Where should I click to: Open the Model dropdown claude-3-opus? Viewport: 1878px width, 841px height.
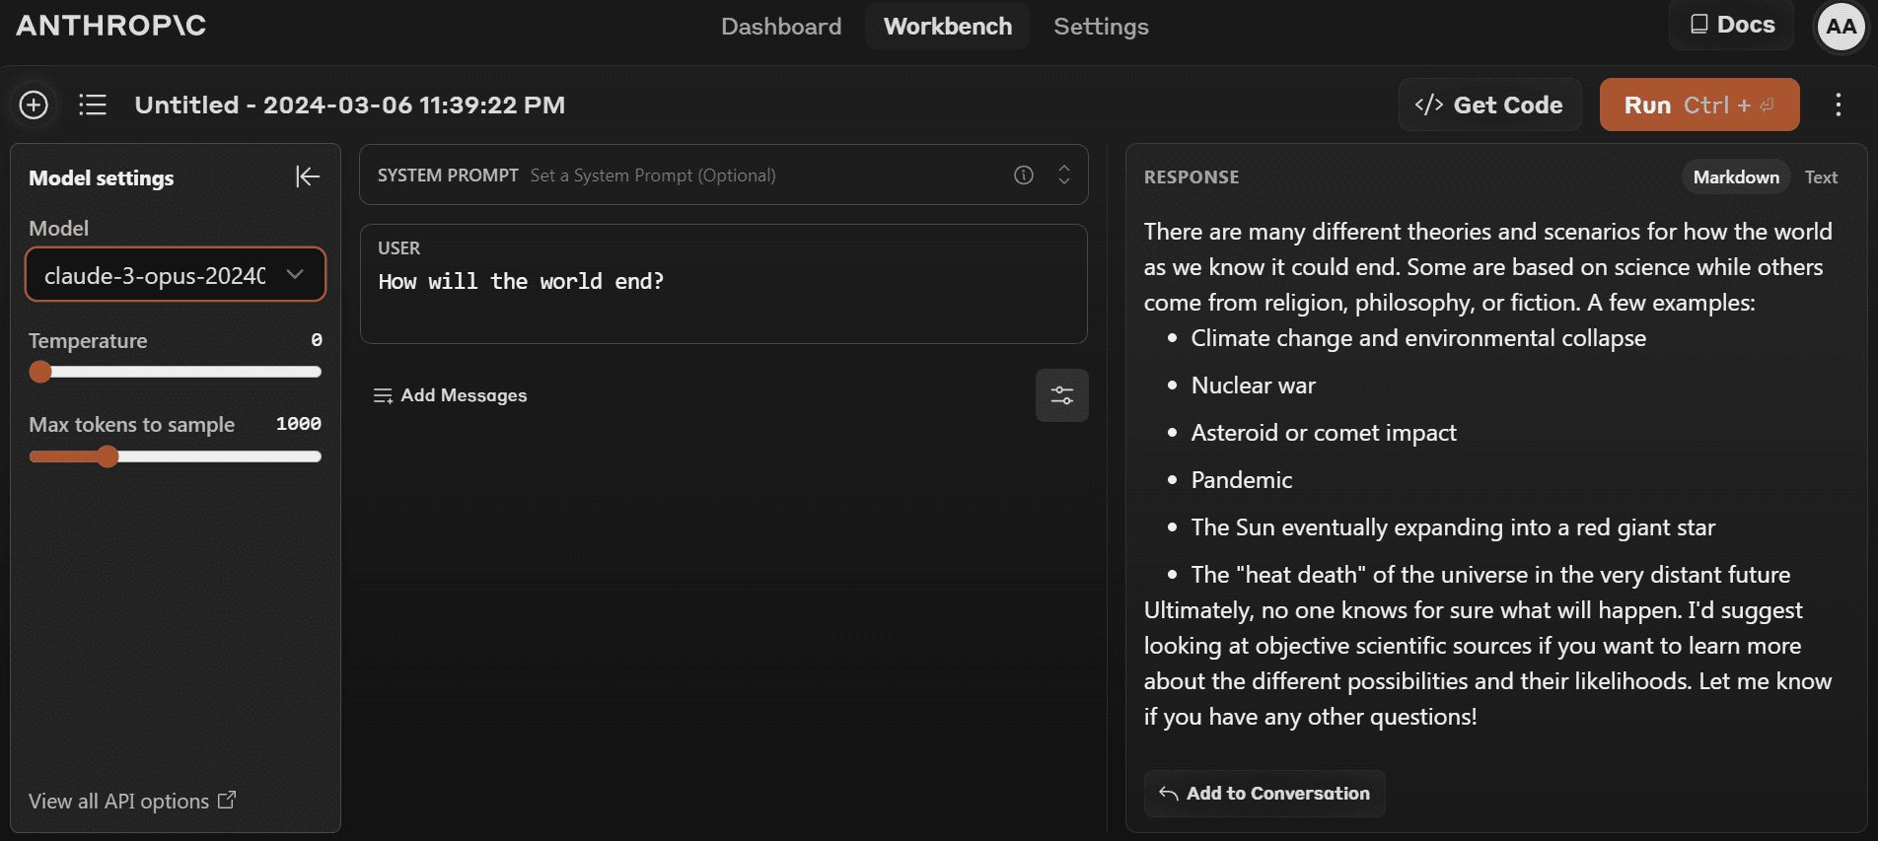(176, 274)
